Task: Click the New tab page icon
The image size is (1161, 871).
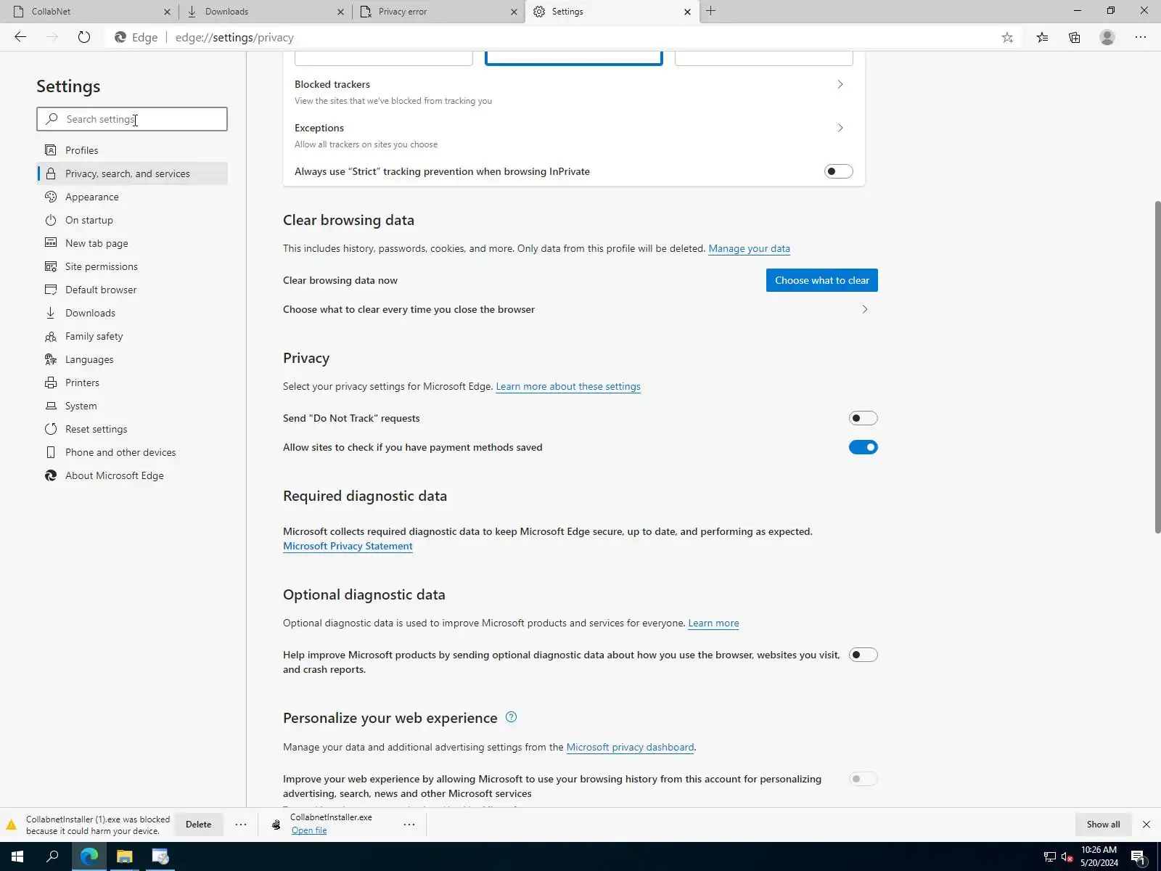Action: point(51,243)
